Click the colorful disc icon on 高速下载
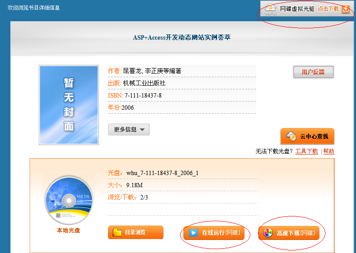The width and height of the screenshot is (356, 253). [x=268, y=233]
